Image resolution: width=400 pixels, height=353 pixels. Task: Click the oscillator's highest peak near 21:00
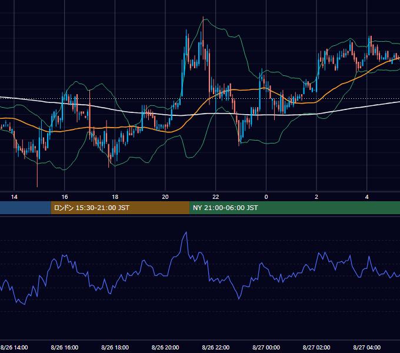[x=186, y=232]
